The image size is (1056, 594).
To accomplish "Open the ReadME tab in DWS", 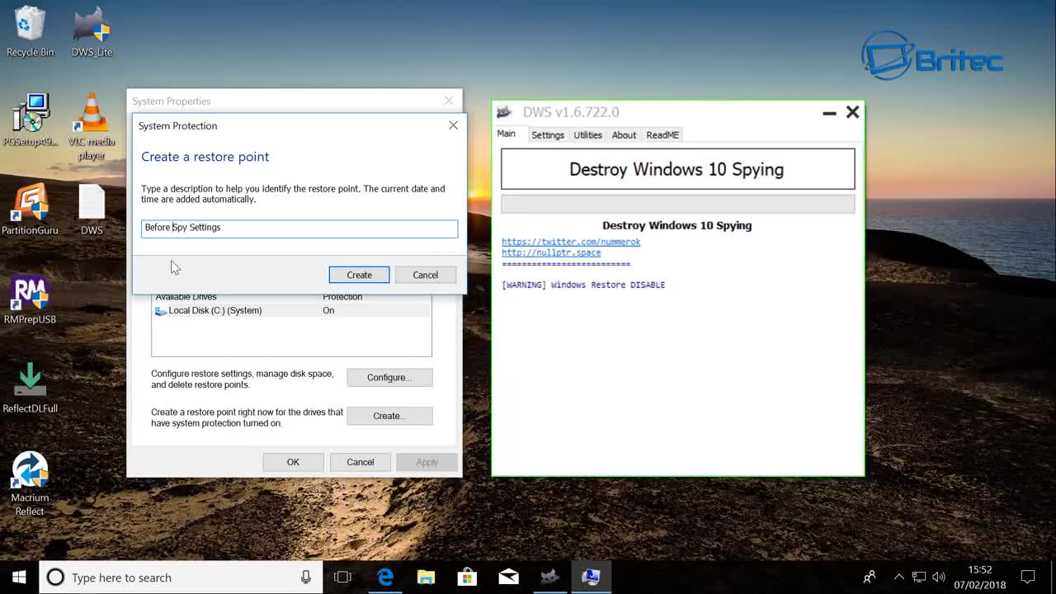I will pos(662,134).
